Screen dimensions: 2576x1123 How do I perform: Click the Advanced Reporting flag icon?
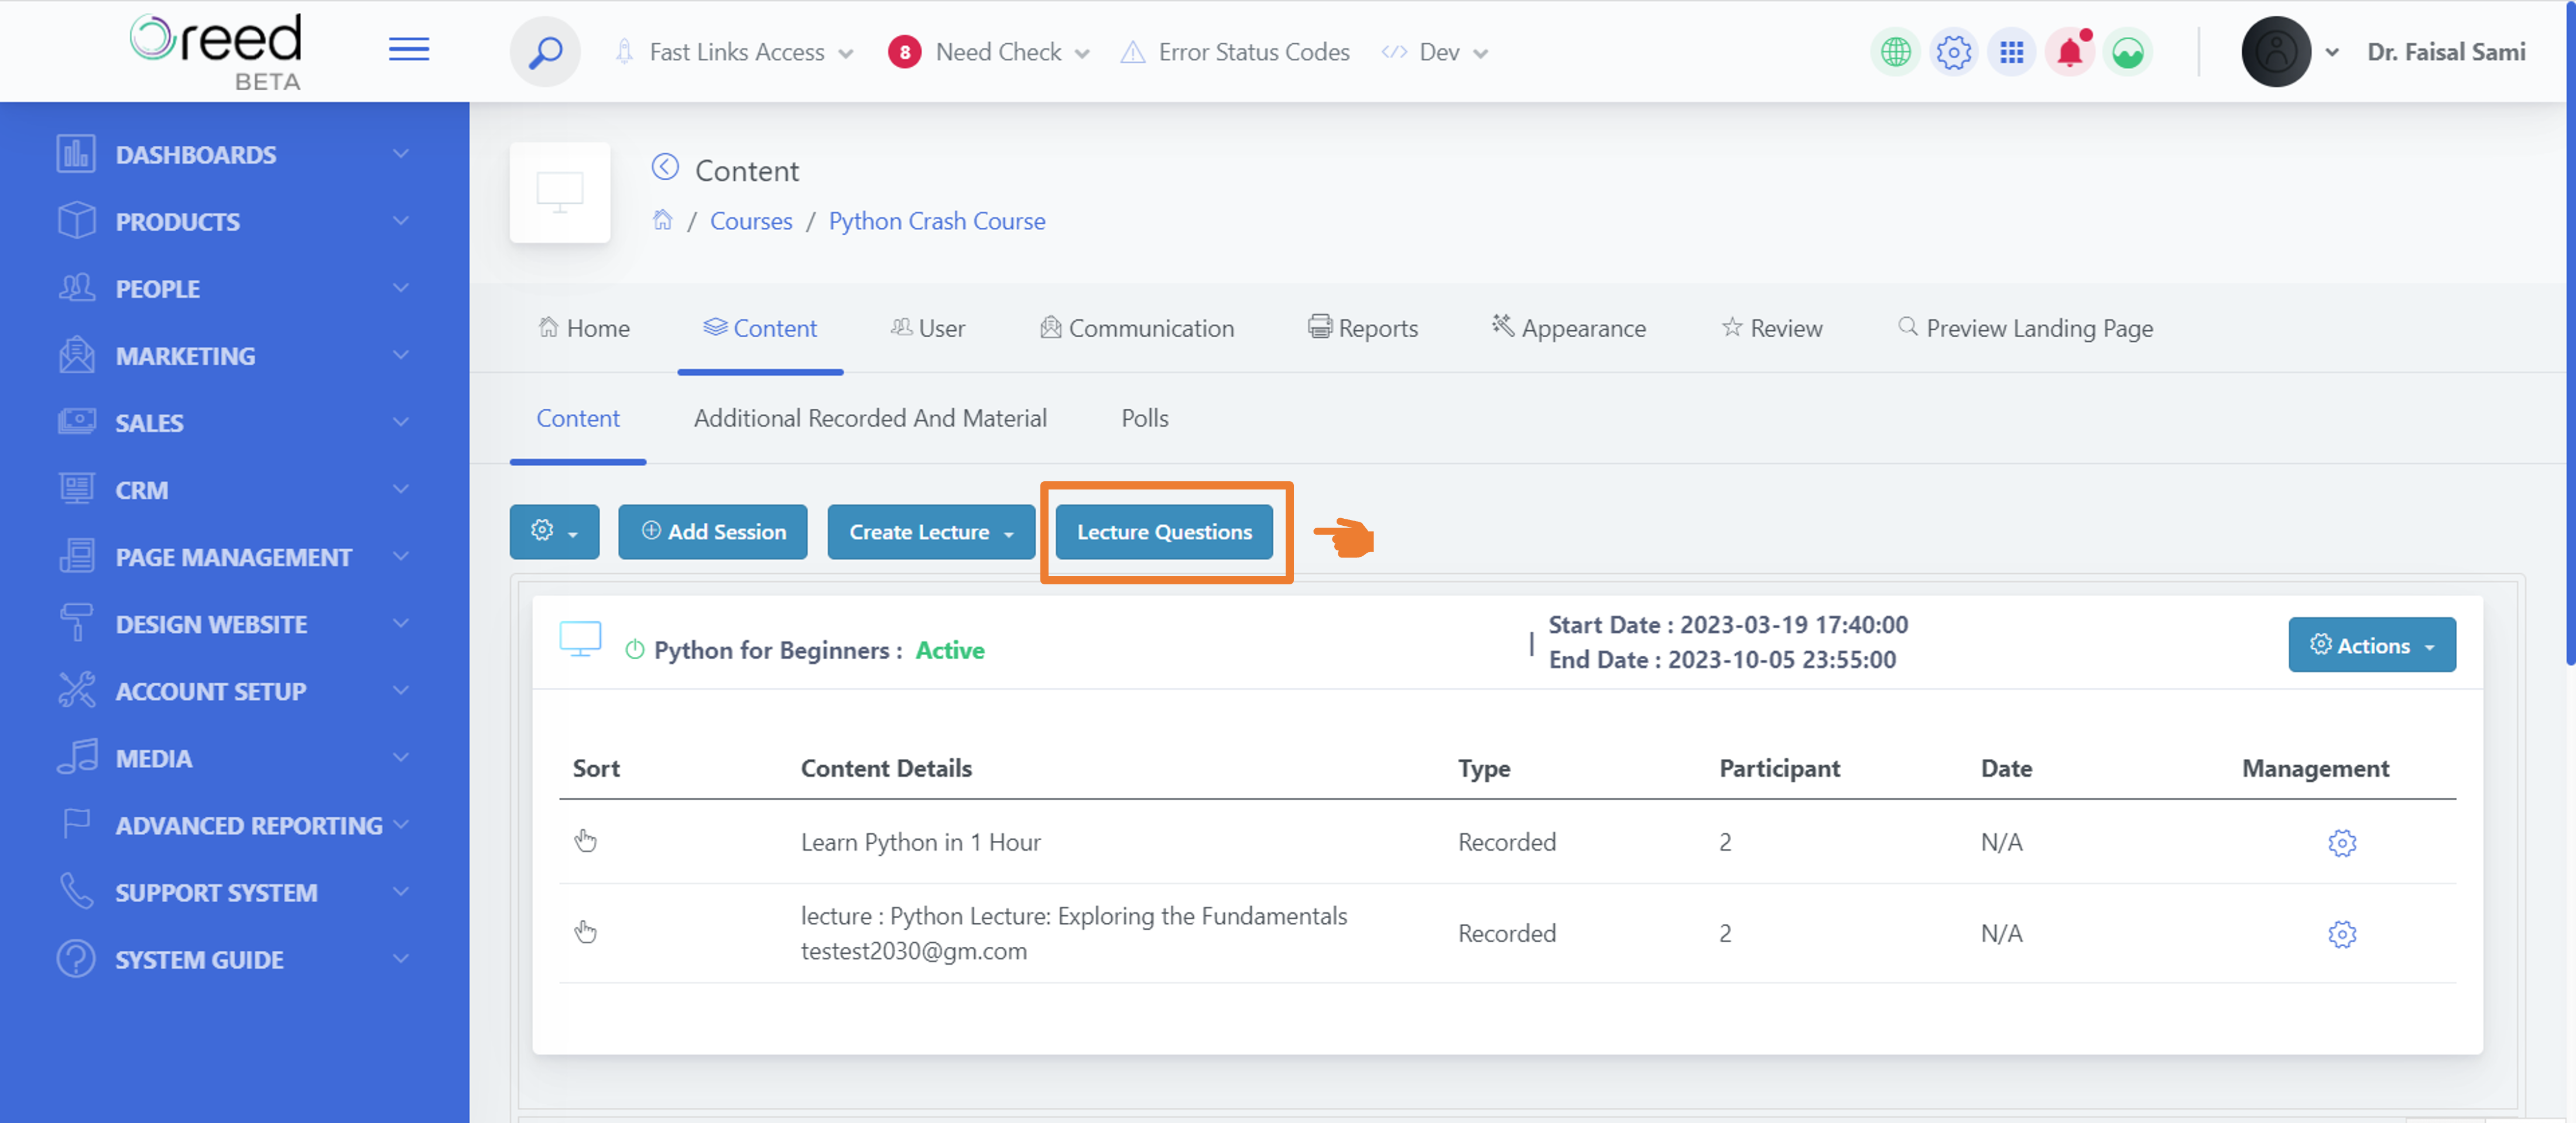pyautogui.click(x=76, y=824)
